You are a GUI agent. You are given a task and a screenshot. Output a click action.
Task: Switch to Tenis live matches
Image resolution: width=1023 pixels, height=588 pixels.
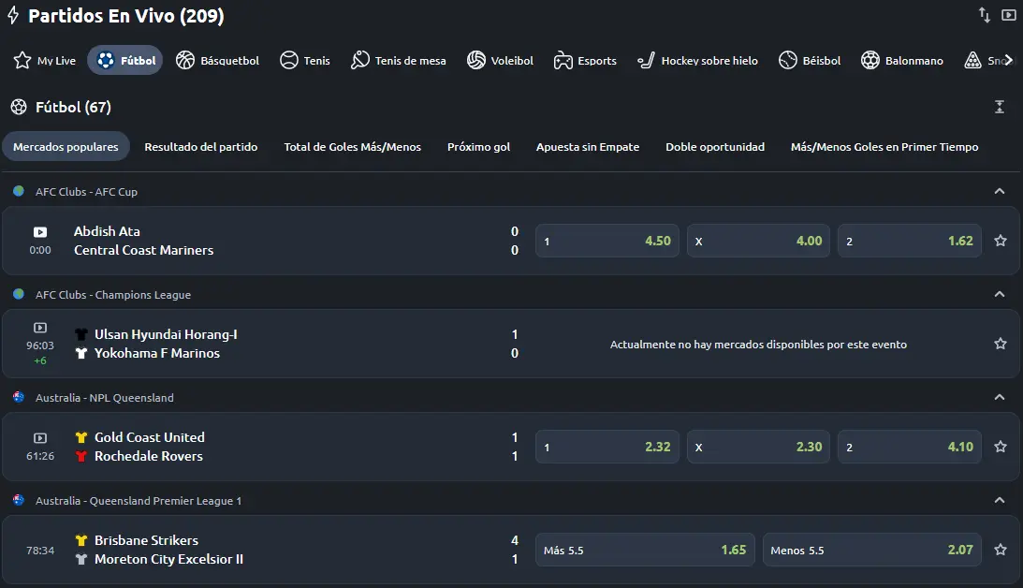[x=305, y=61]
